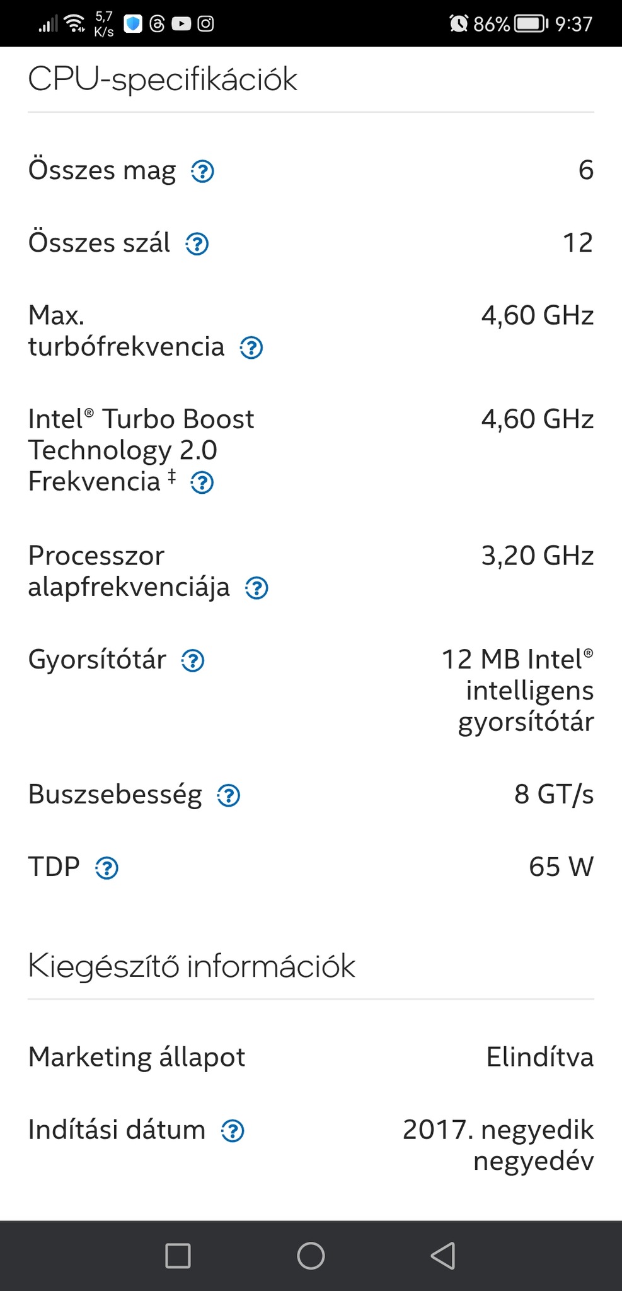622x1291 pixels.
Task: Show Buszsebesség help tooltip
Action: tap(228, 795)
